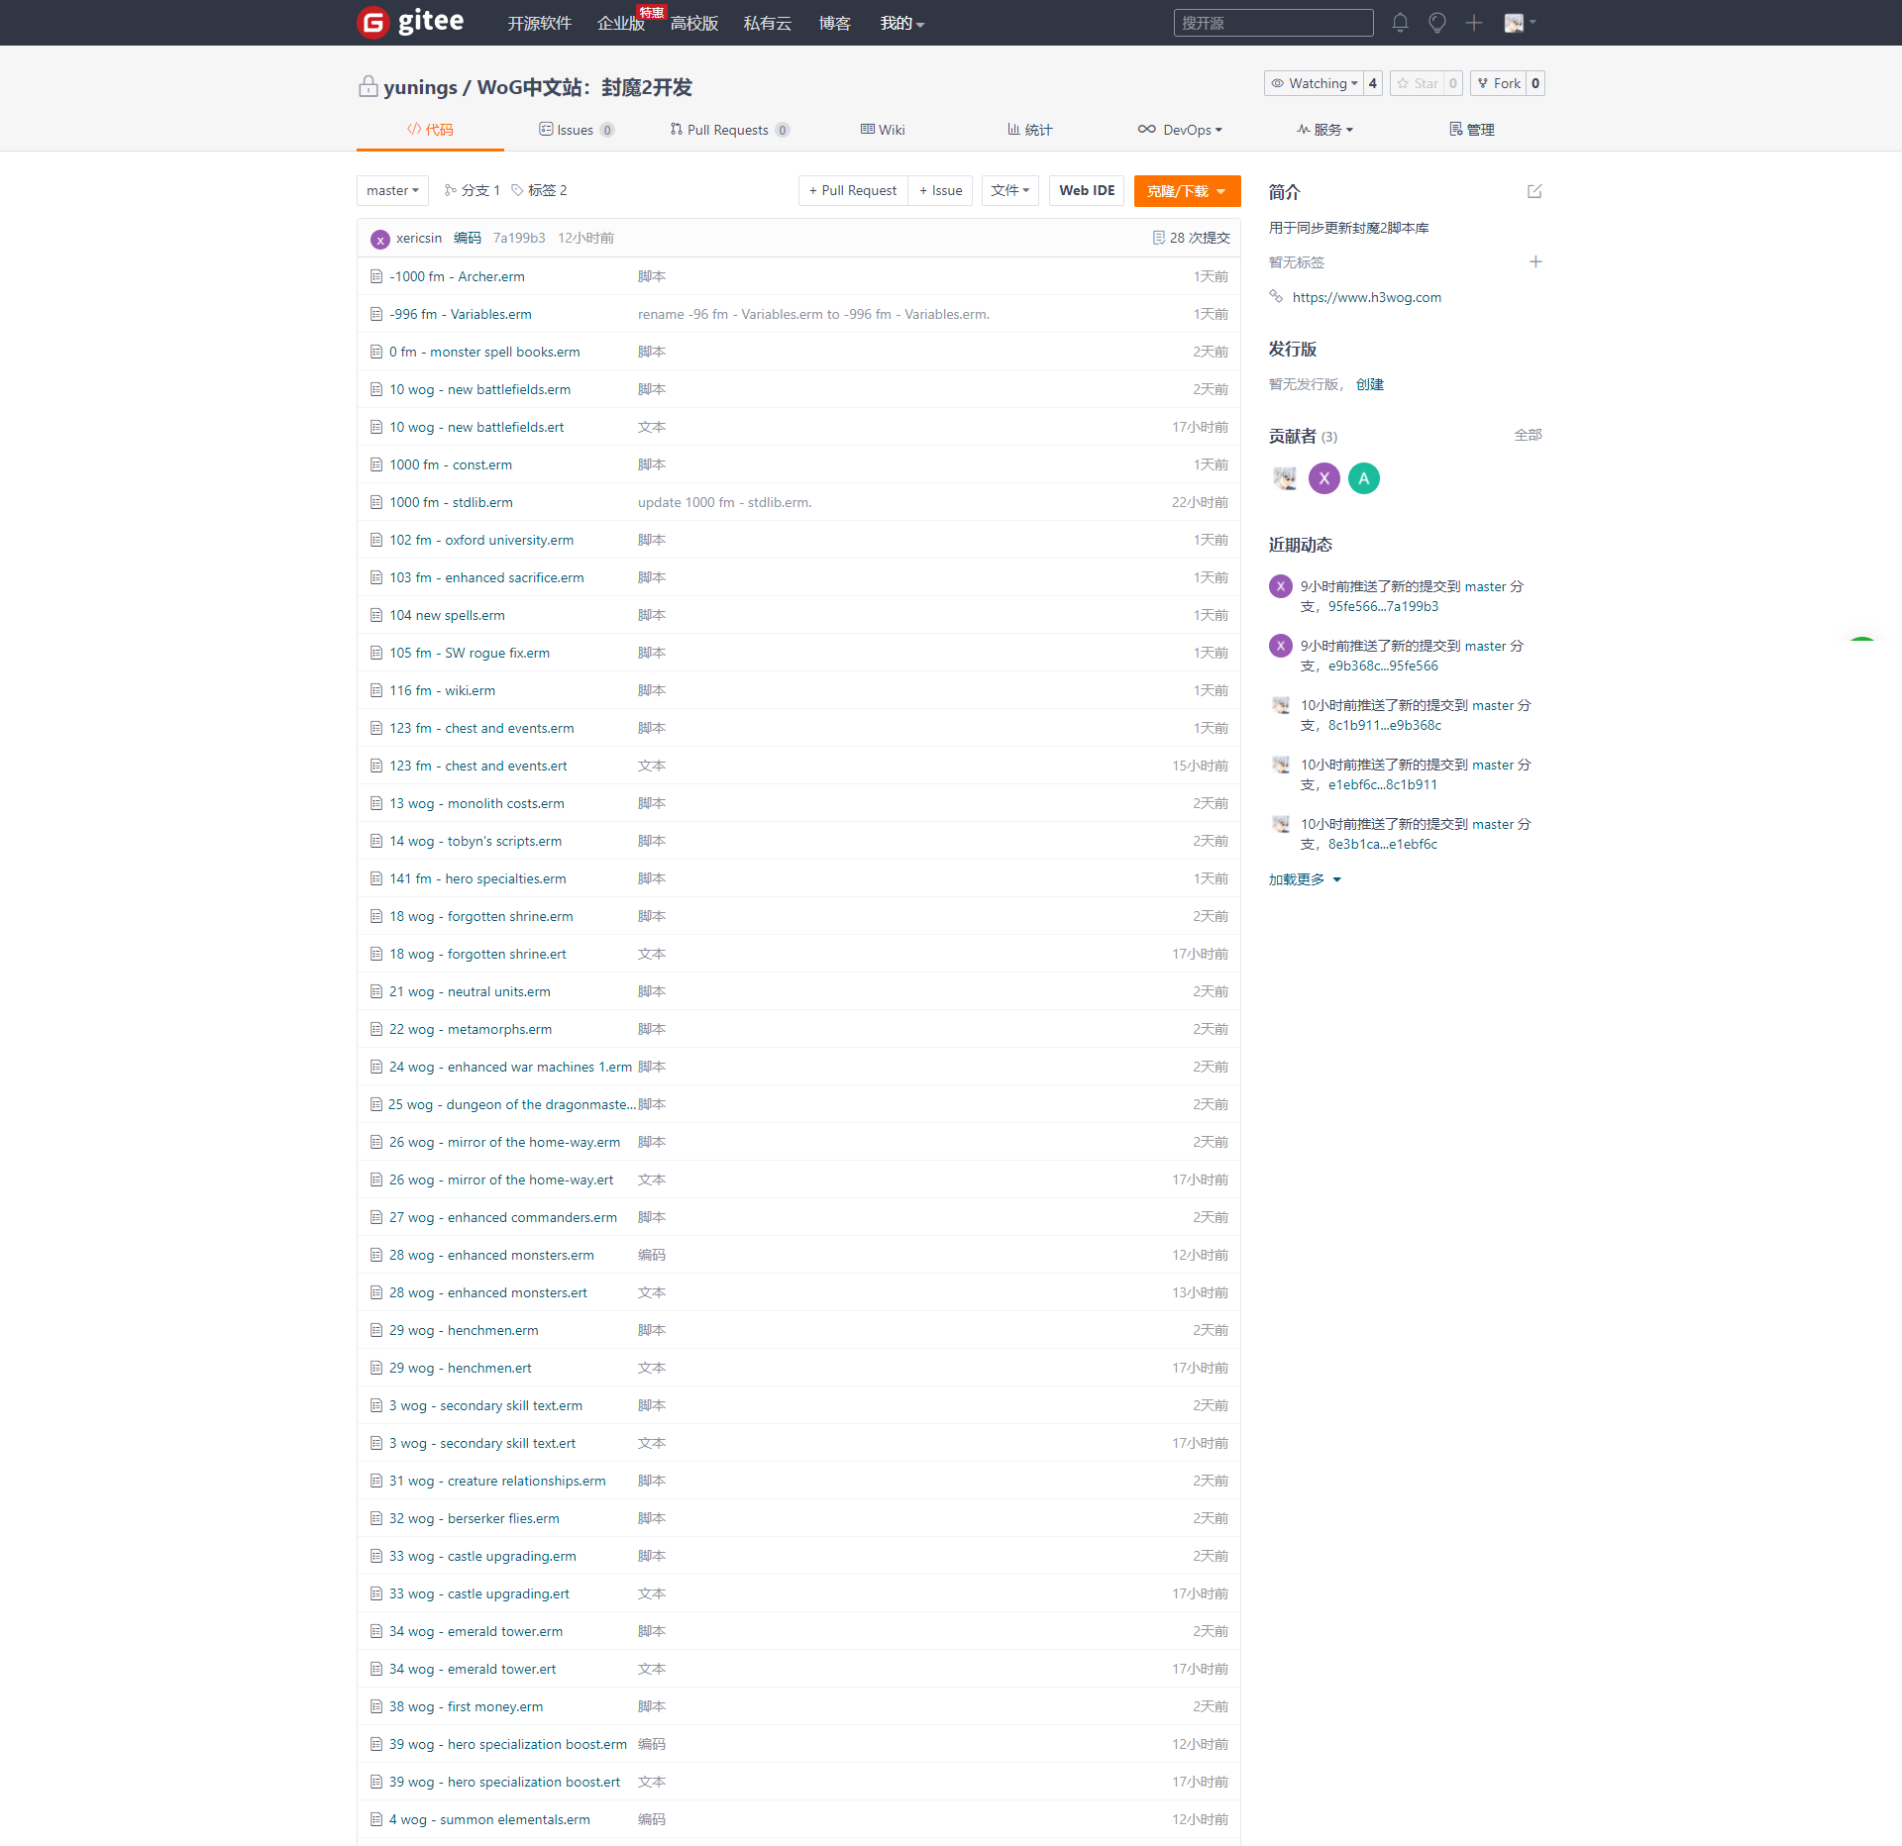Screen dimensions: 1902x1846
Task: Focus the 搜开源 search field
Action: tap(1273, 23)
